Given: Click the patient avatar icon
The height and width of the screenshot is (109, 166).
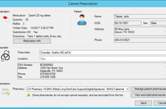Looking at the screenshot, I should click(82, 20).
